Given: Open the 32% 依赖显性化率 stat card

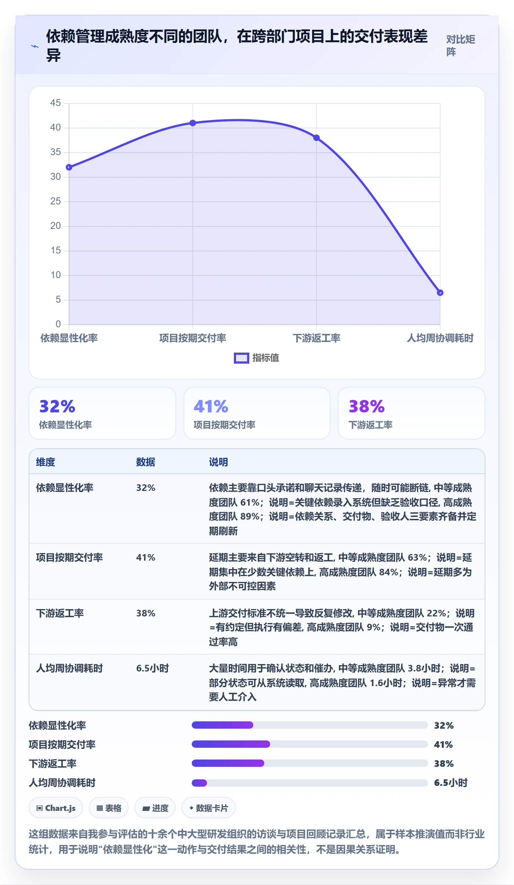Looking at the screenshot, I should coord(102,413).
